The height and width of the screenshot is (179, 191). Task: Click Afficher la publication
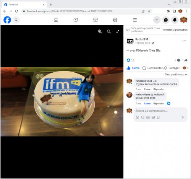pos(175,30)
